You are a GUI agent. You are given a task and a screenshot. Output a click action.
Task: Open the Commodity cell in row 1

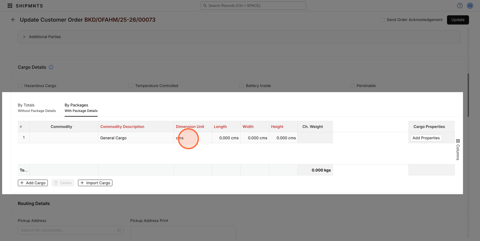tap(64, 138)
